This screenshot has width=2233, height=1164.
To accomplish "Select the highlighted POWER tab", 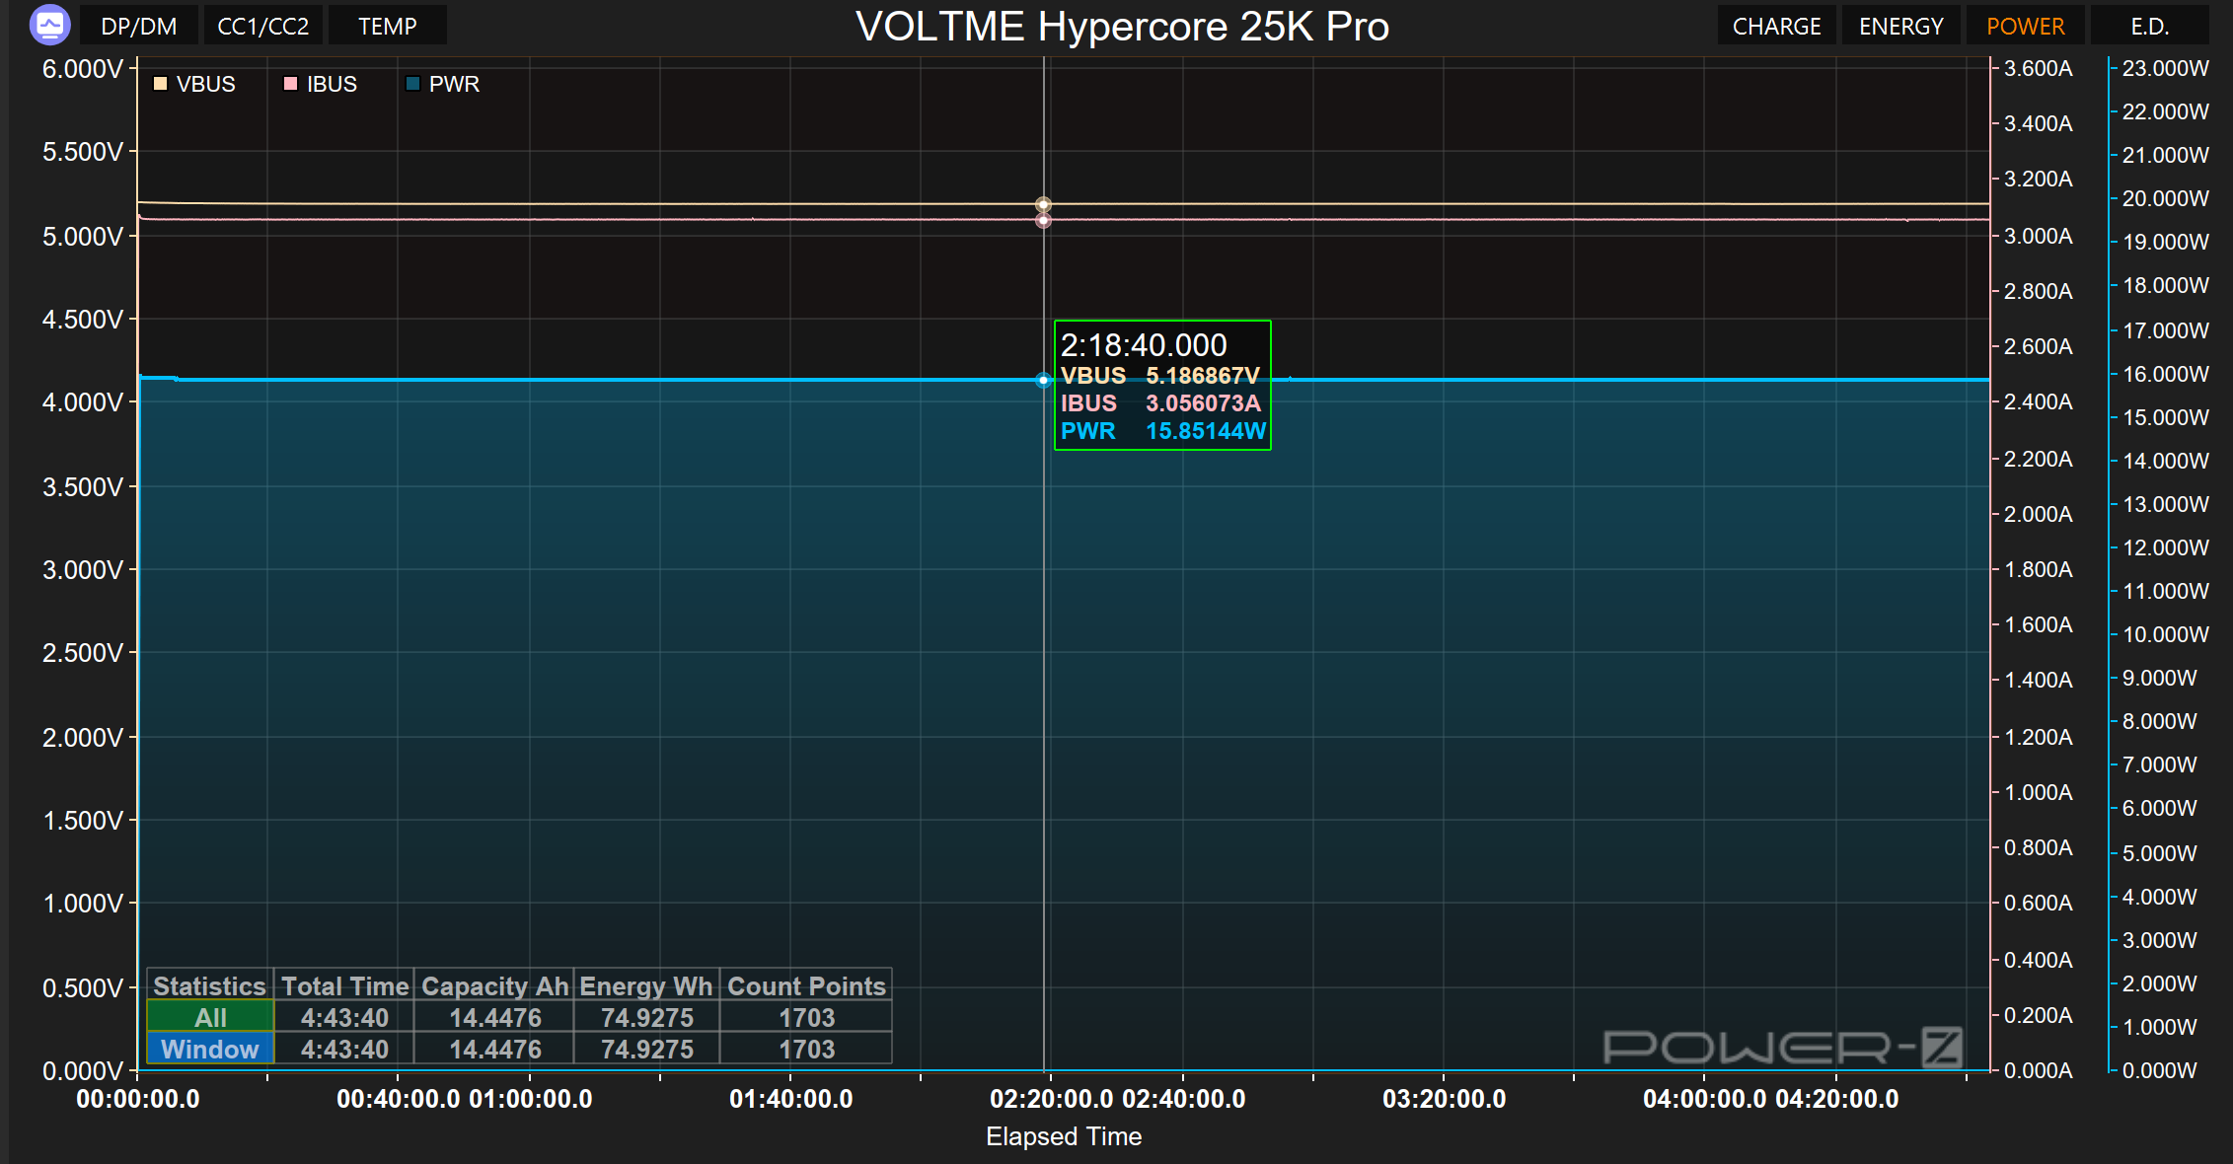I will tap(2025, 26).
